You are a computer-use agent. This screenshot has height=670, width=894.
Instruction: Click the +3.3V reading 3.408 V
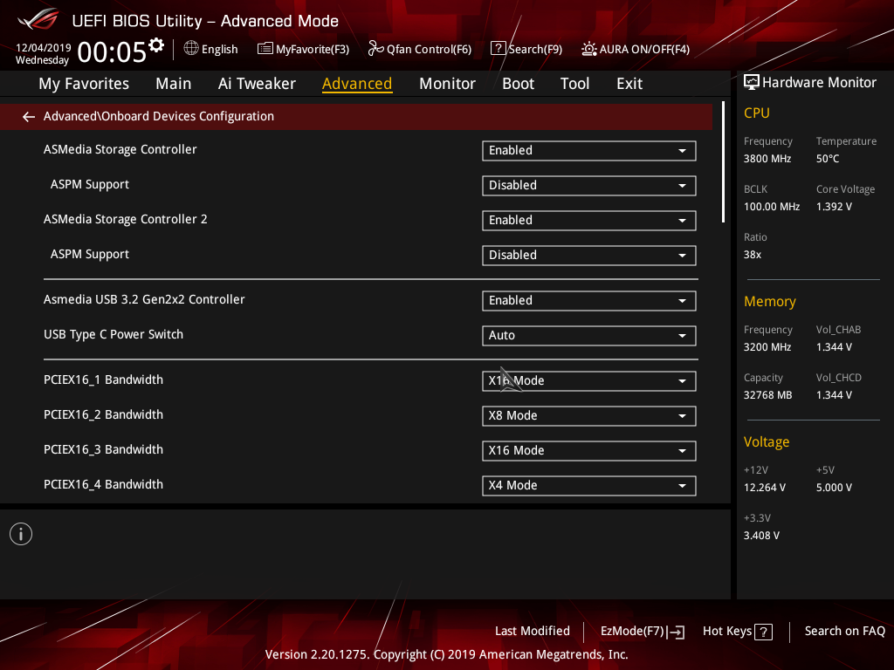[x=761, y=536]
